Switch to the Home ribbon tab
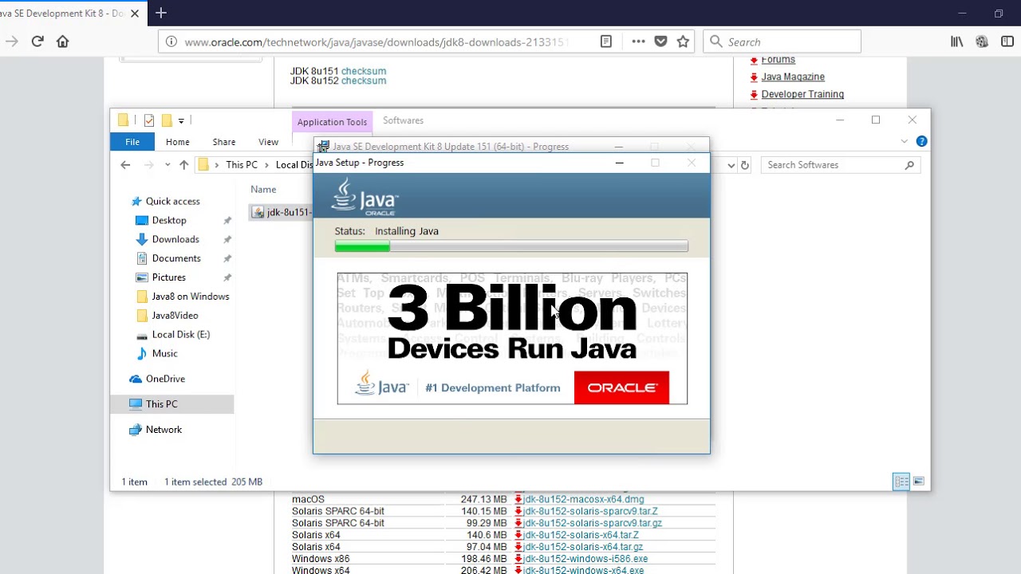The height and width of the screenshot is (574, 1021). coord(177,142)
